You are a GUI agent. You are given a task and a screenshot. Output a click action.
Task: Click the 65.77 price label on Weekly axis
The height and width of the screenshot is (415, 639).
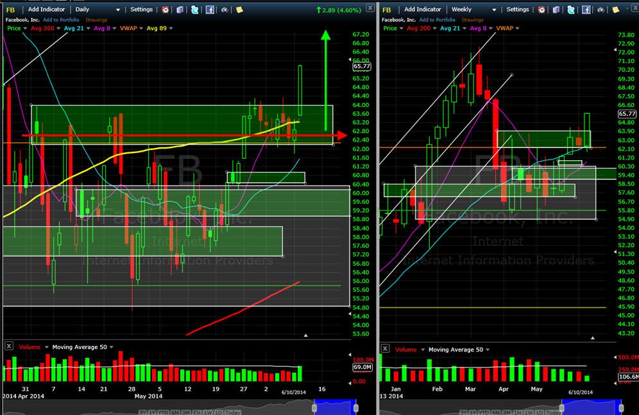click(627, 114)
